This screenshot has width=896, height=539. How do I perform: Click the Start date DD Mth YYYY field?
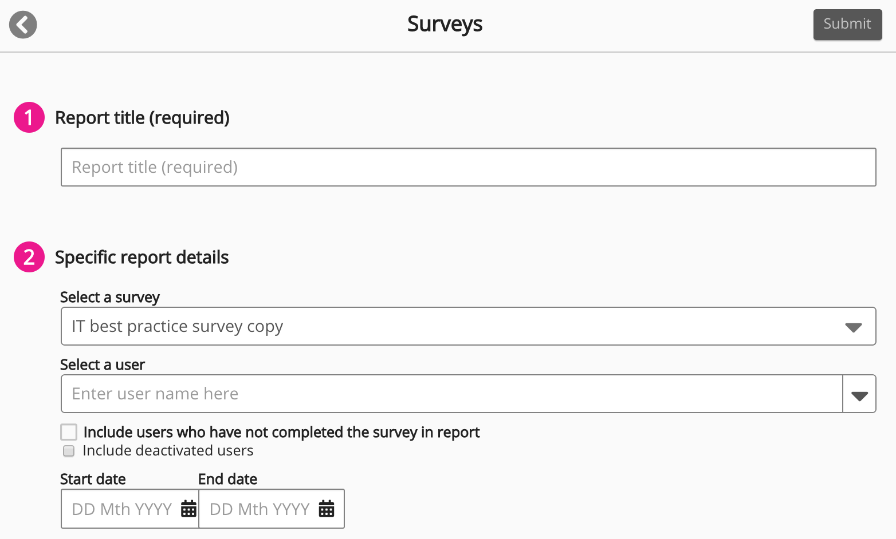click(120, 508)
